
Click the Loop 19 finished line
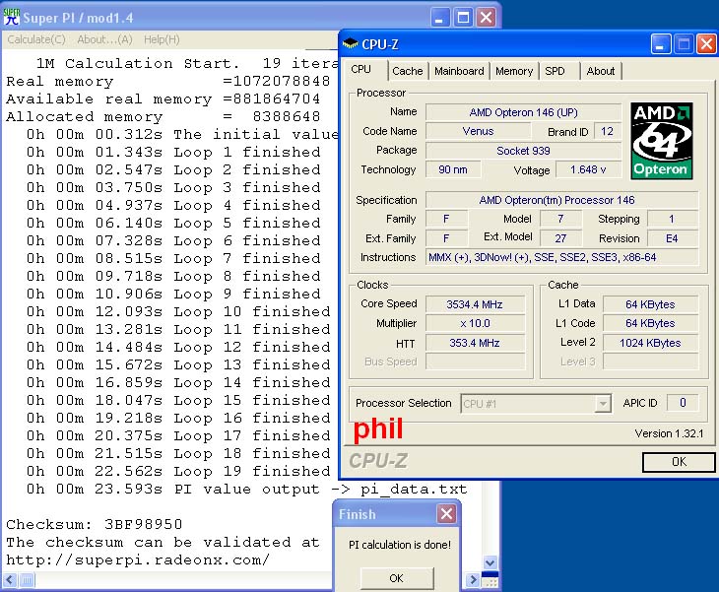point(178,471)
